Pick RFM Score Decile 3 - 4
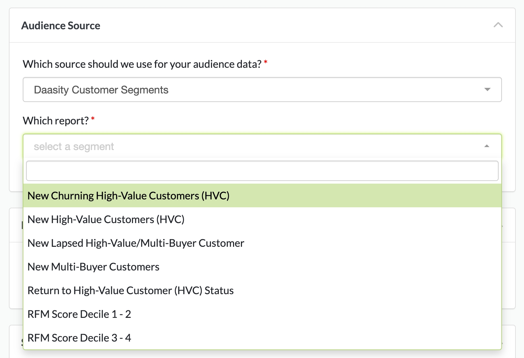The width and height of the screenshot is (524, 358). click(79, 338)
